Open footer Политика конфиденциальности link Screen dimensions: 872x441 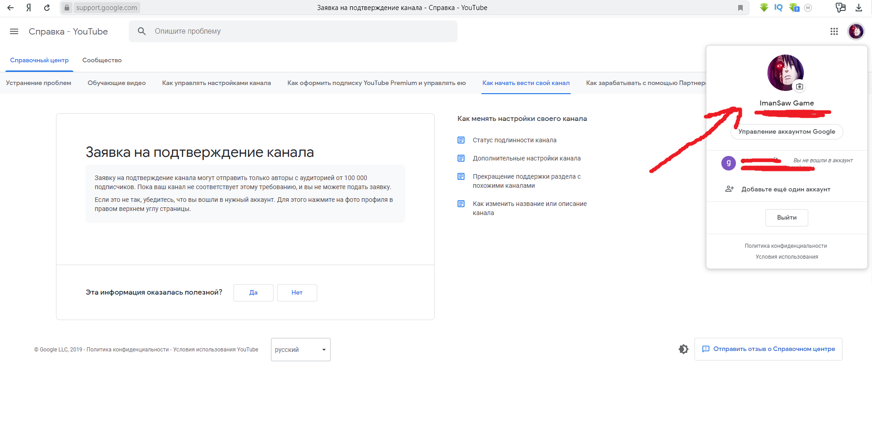tap(127, 350)
